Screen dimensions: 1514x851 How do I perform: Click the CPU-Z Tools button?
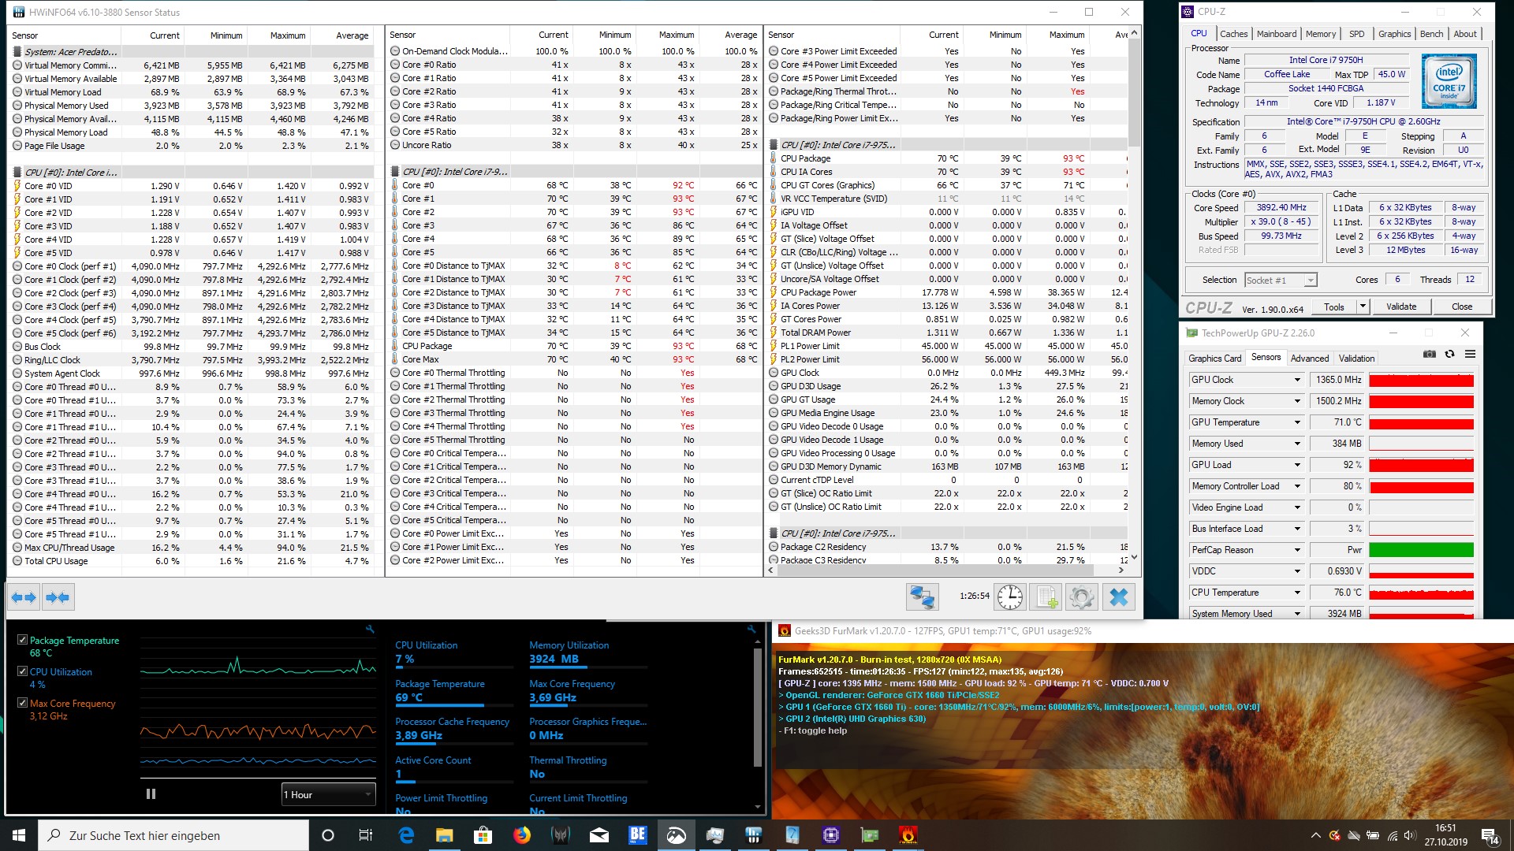1334,307
